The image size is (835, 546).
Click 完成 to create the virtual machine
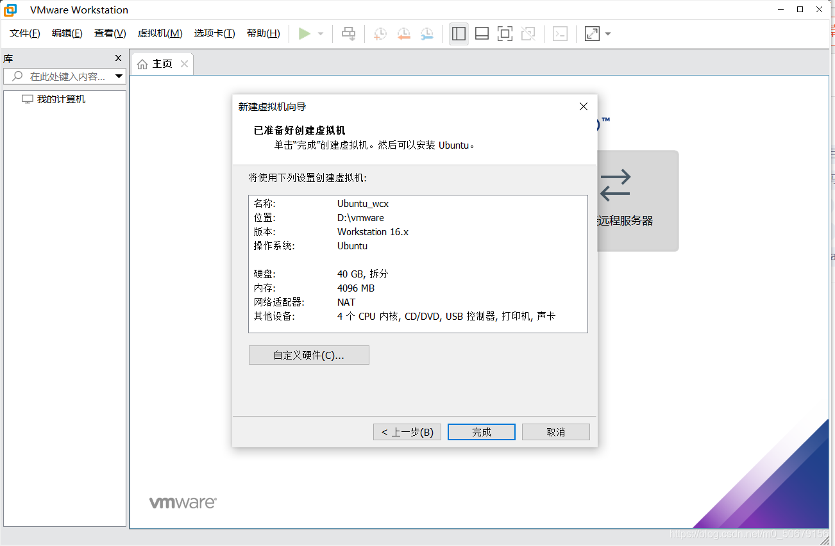pos(482,432)
